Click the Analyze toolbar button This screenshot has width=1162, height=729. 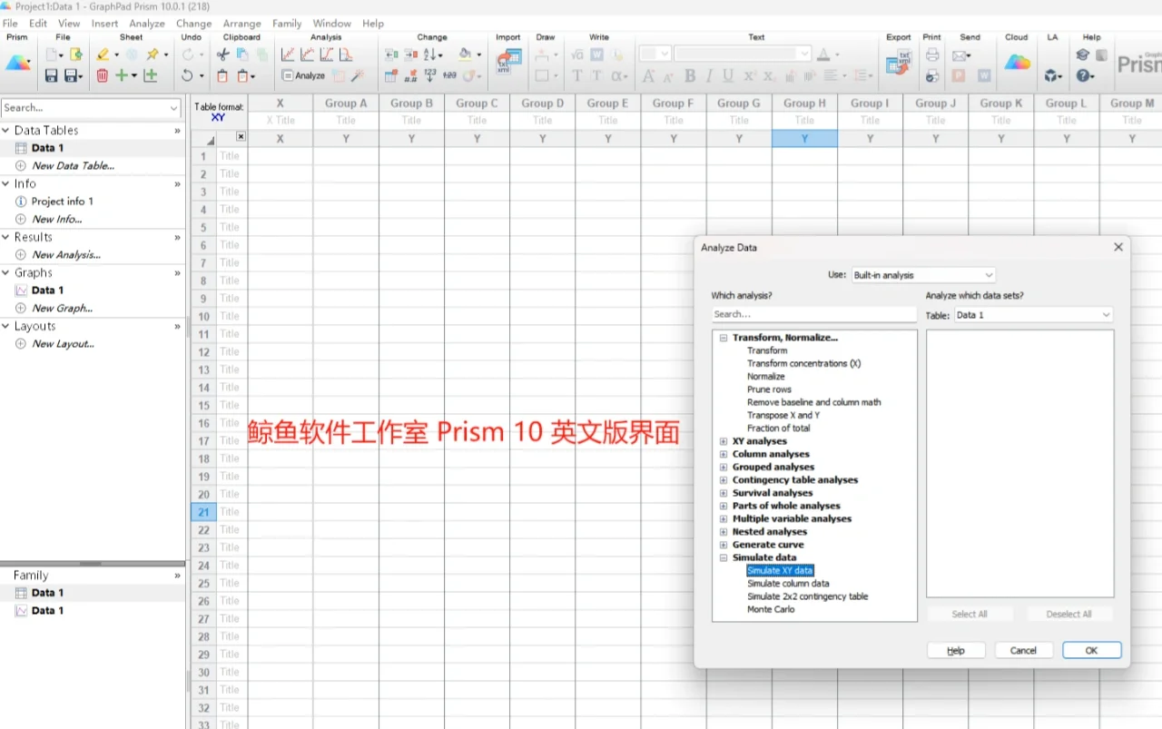click(x=303, y=76)
